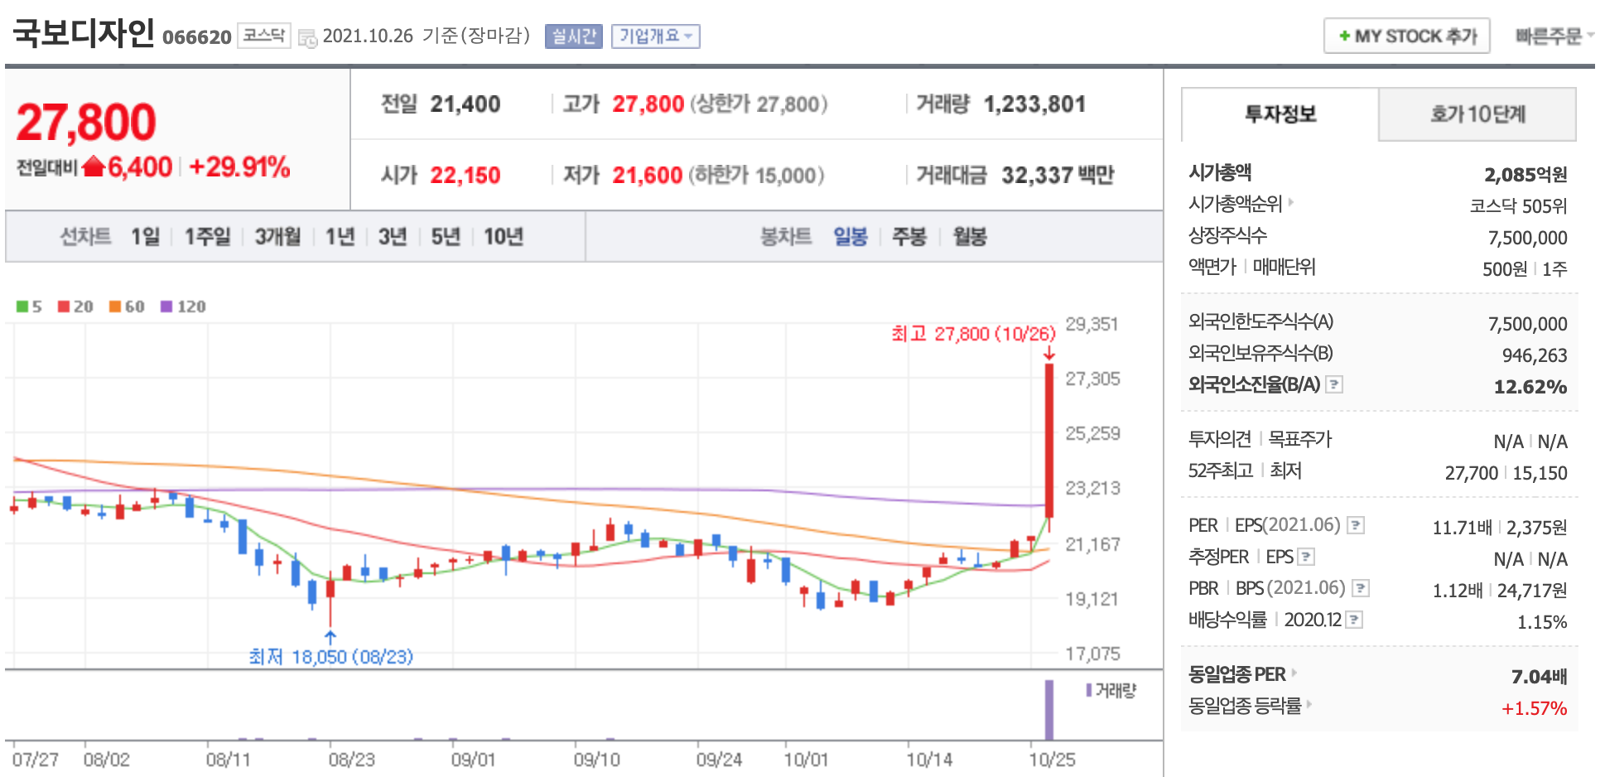Viewport: 1605px width, 777px height.
Task: Select the 월봉 monthly candle chart
Action: click(x=970, y=237)
